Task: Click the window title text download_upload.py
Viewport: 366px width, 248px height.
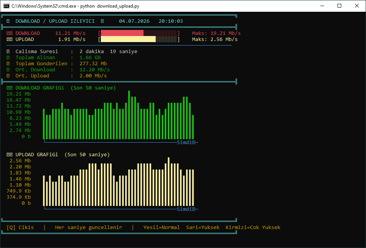Action: pos(118,6)
